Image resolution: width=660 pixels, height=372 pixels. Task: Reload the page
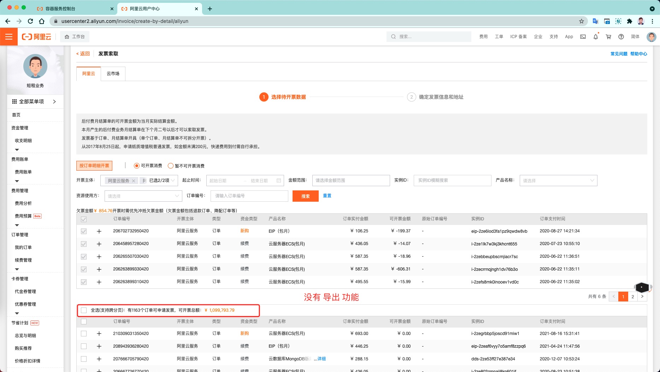[x=30, y=21]
